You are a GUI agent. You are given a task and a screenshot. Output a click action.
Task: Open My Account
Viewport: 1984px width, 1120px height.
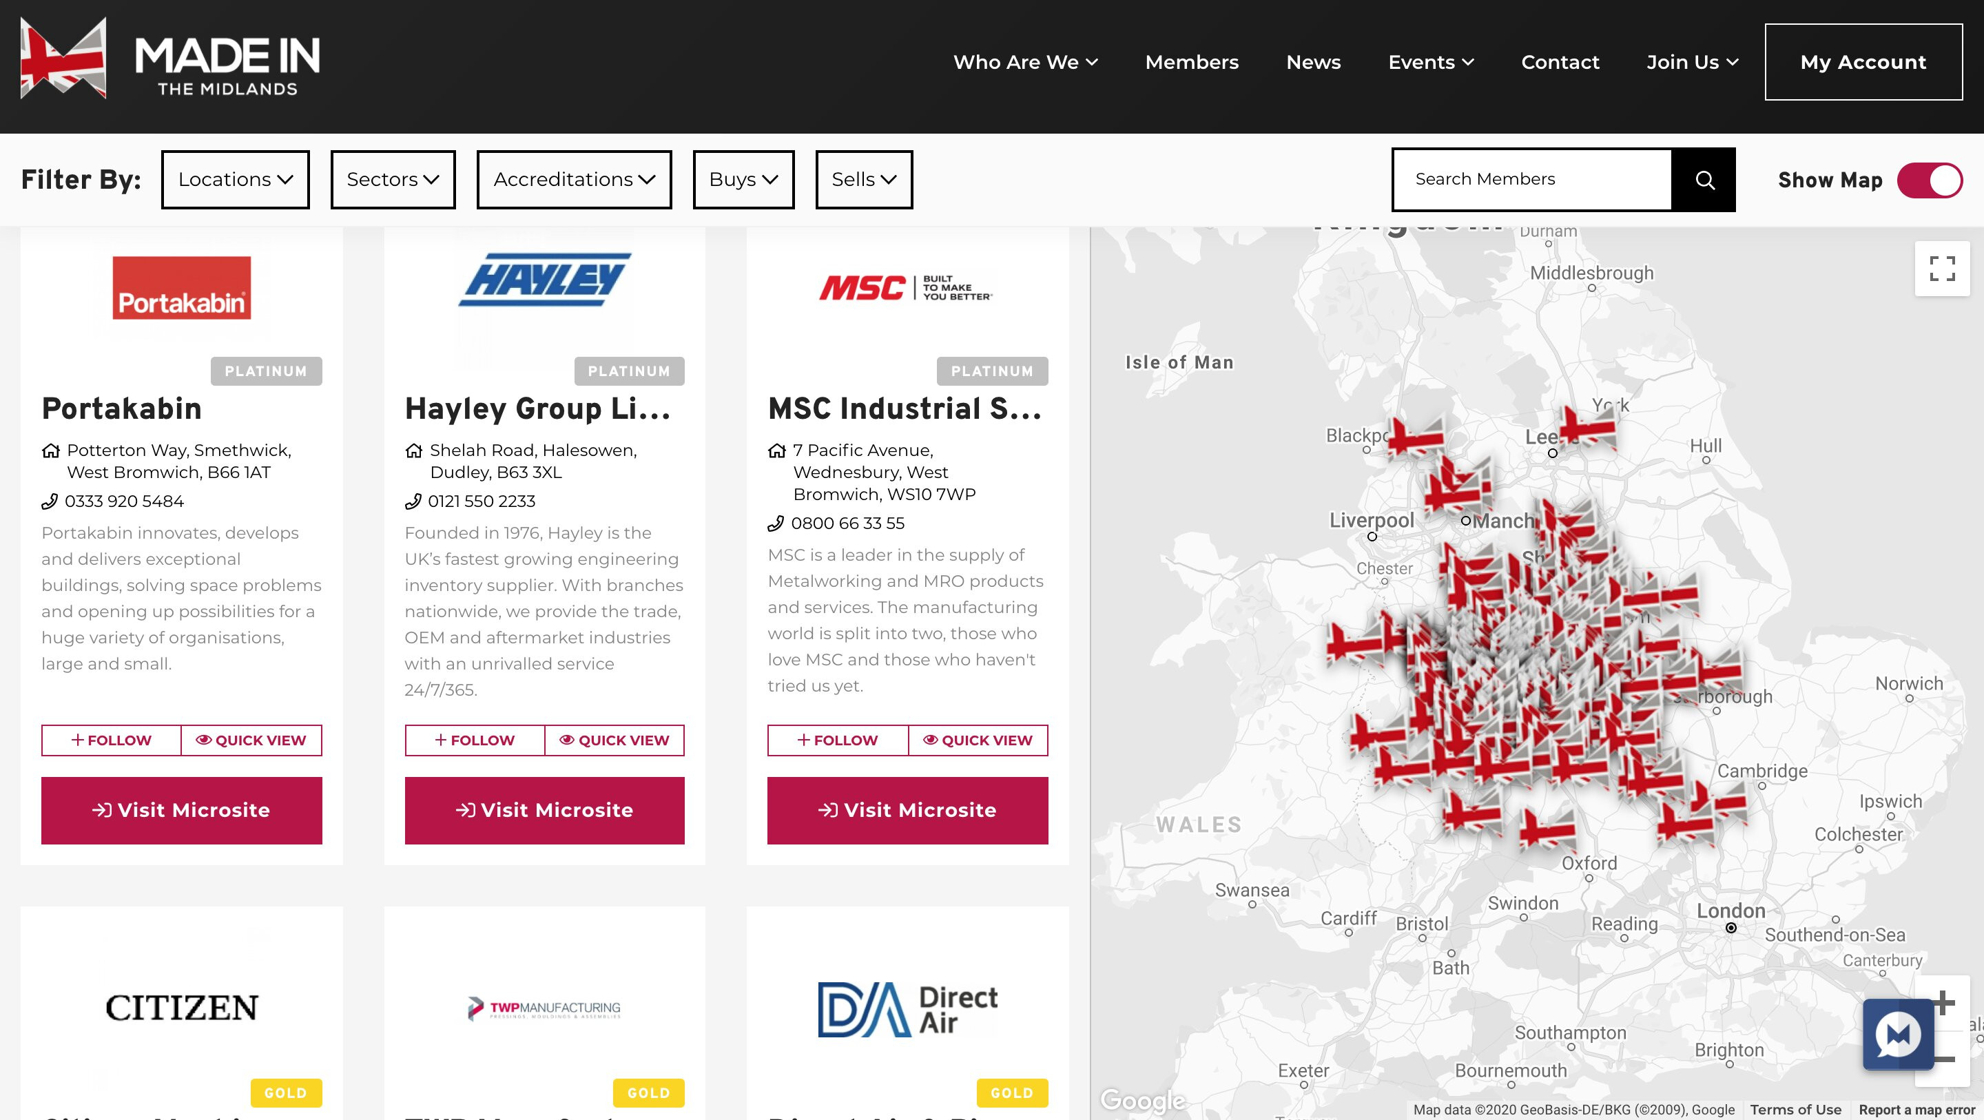pyautogui.click(x=1863, y=63)
